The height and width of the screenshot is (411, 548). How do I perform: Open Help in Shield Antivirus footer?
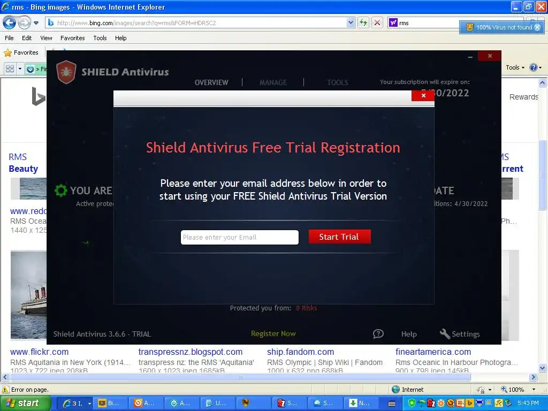click(x=409, y=334)
